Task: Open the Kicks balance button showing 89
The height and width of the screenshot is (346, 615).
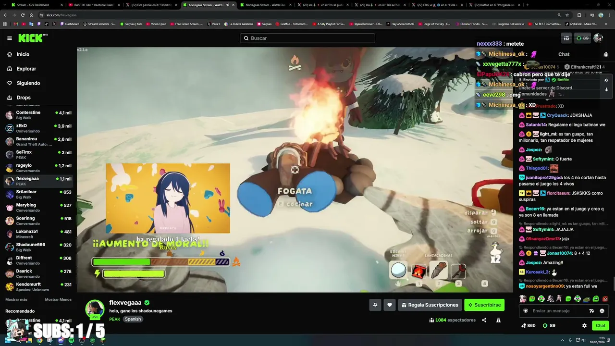Action: (x=582, y=38)
